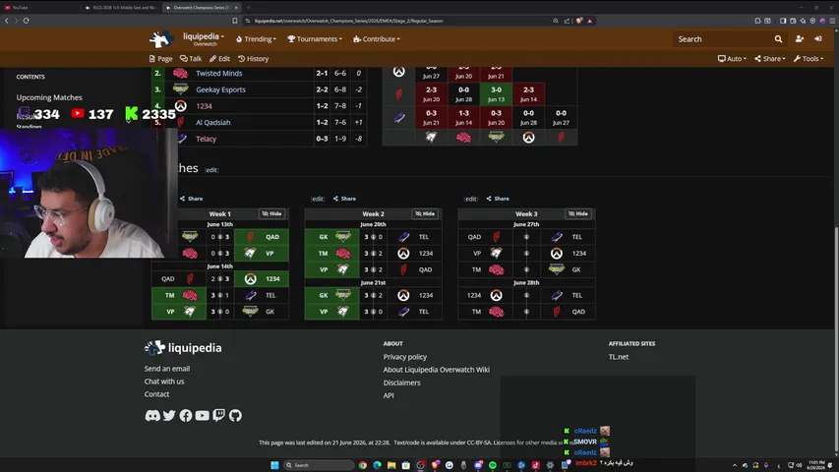Open a new browser tab with plus button
839x472 pixels.
coord(248,8)
